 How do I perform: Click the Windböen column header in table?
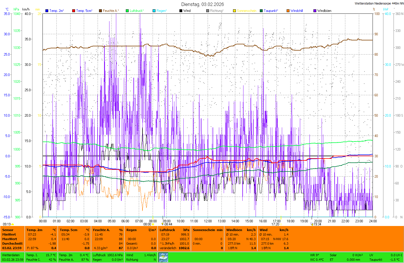[x=234, y=230]
